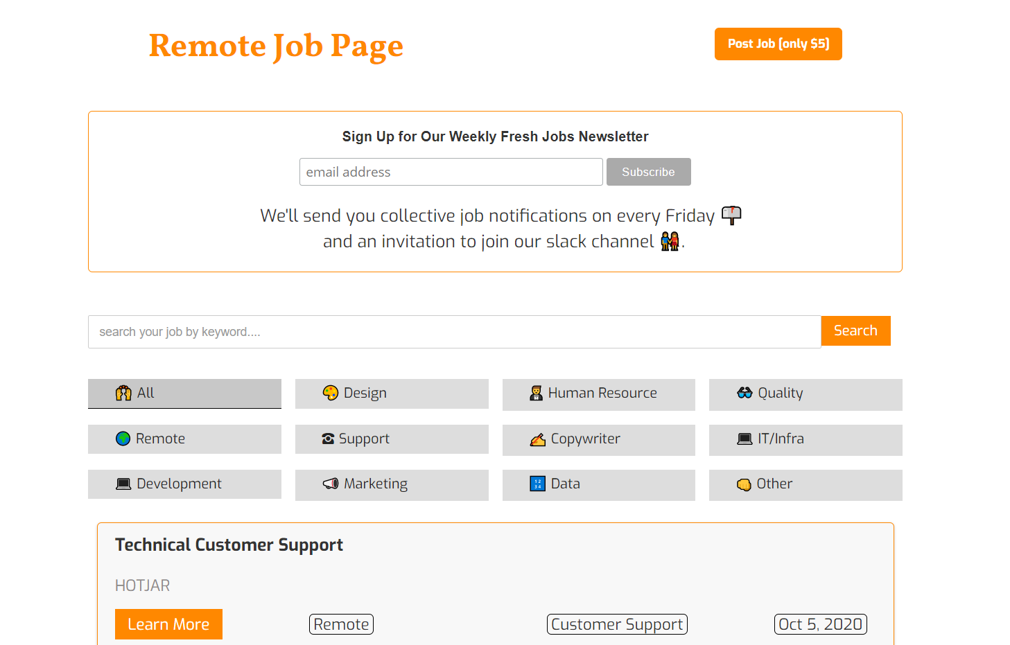Select the megaphone Marketing icon
This screenshot has height=645, width=1010.
[x=330, y=484]
